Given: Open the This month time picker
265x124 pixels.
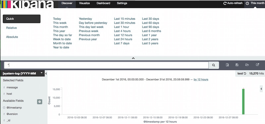Looking at the screenshot, I should pos(255,3).
